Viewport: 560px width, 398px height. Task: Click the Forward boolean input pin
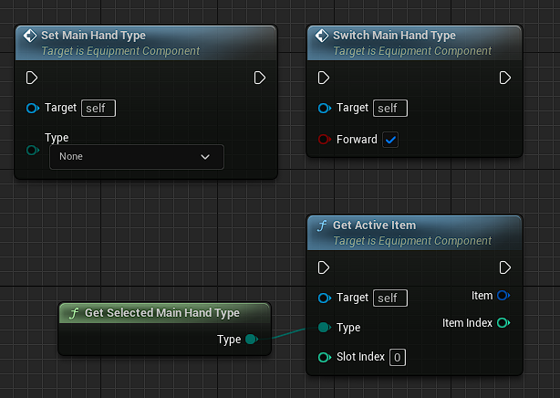[x=324, y=140]
